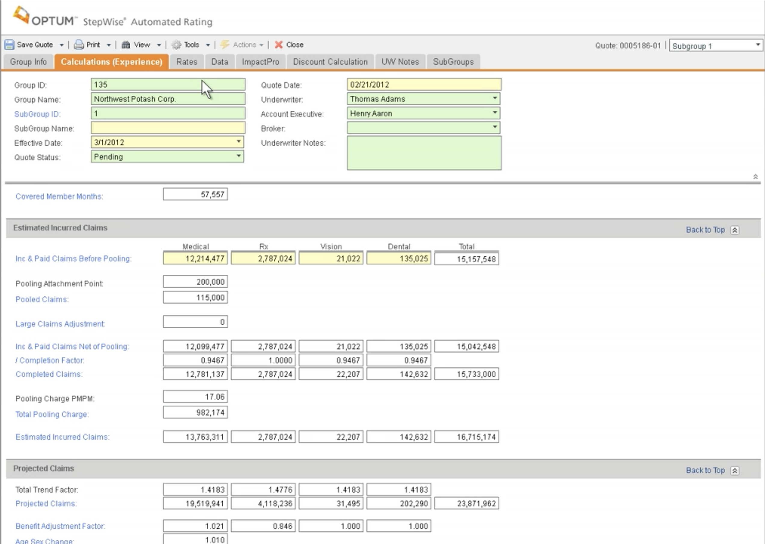Click the Tools gear icon

click(x=176, y=45)
